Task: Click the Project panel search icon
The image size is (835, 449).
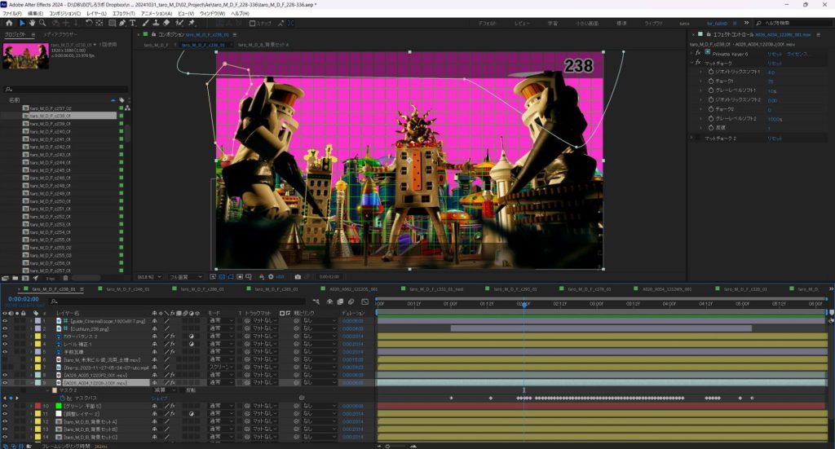Action: click(8, 90)
